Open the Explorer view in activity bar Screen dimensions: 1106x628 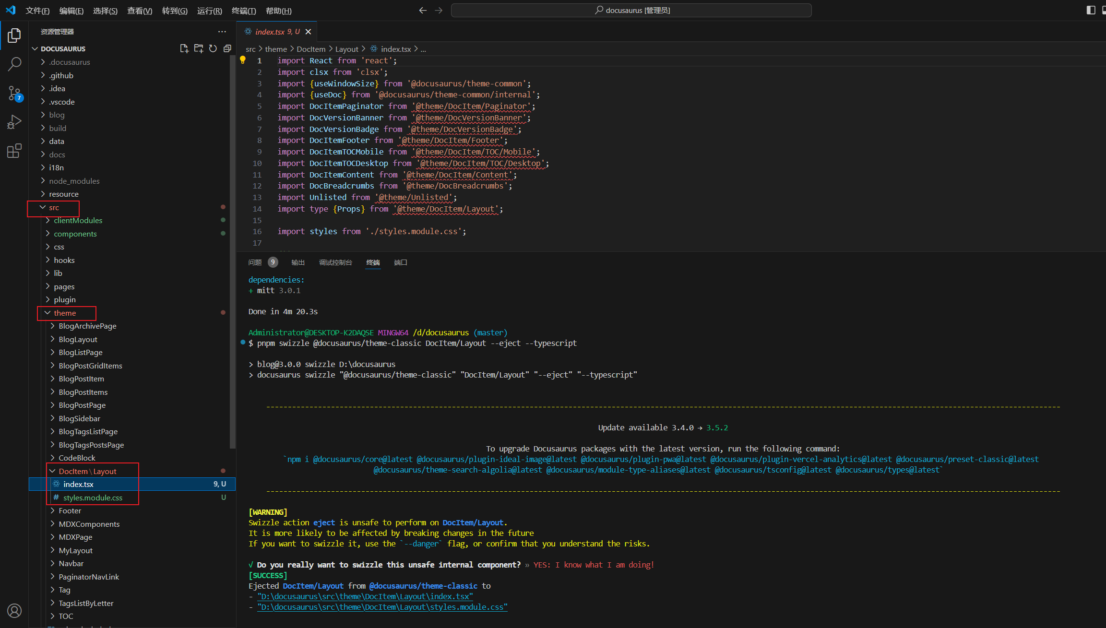pyautogui.click(x=14, y=35)
